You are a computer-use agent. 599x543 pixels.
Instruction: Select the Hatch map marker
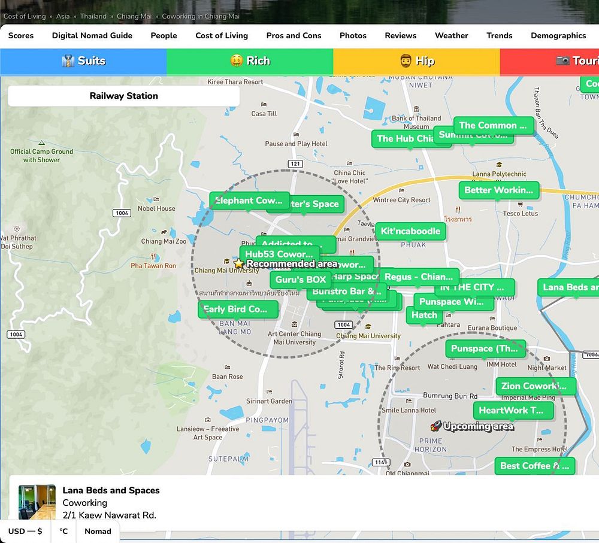[x=424, y=315]
